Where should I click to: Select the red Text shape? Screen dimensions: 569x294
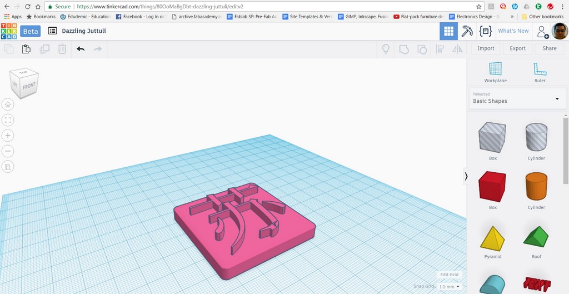[537, 285]
